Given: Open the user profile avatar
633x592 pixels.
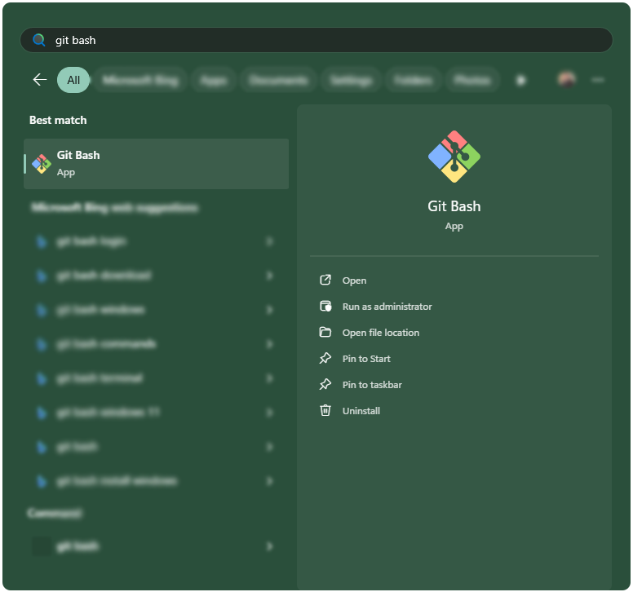Looking at the screenshot, I should (x=566, y=80).
